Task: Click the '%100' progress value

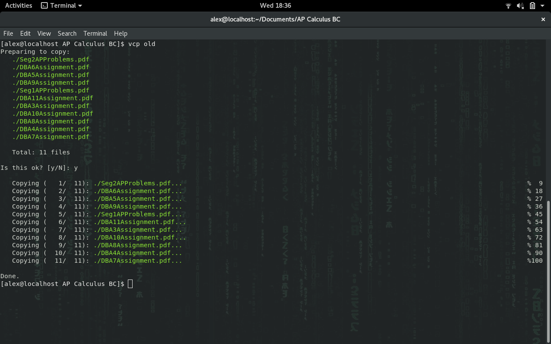Action: [x=535, y=261]
